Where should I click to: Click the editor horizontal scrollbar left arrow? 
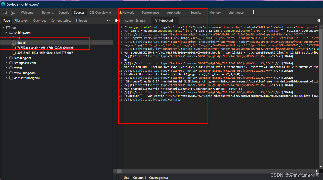click(x=115, y=171)
